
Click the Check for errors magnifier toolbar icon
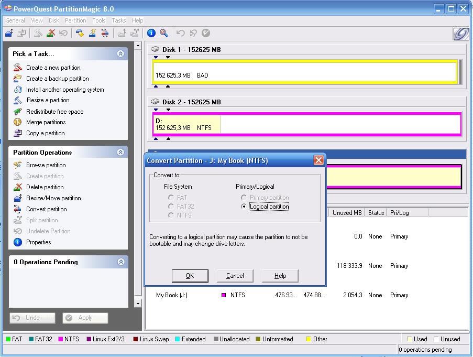click(164, 33)
